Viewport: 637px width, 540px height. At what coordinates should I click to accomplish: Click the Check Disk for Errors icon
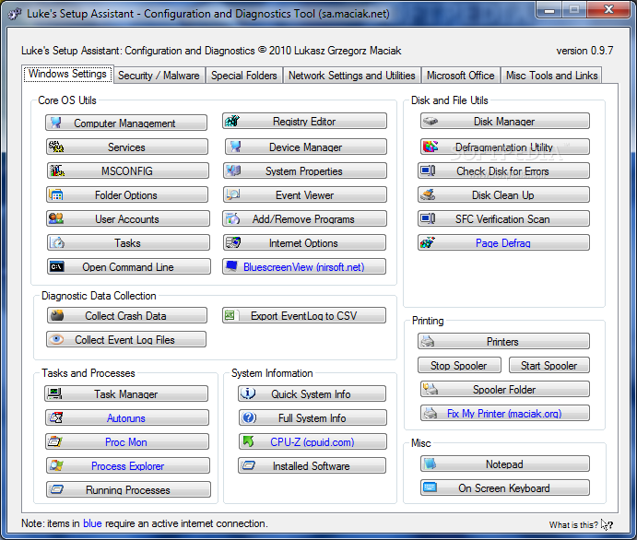428,170
